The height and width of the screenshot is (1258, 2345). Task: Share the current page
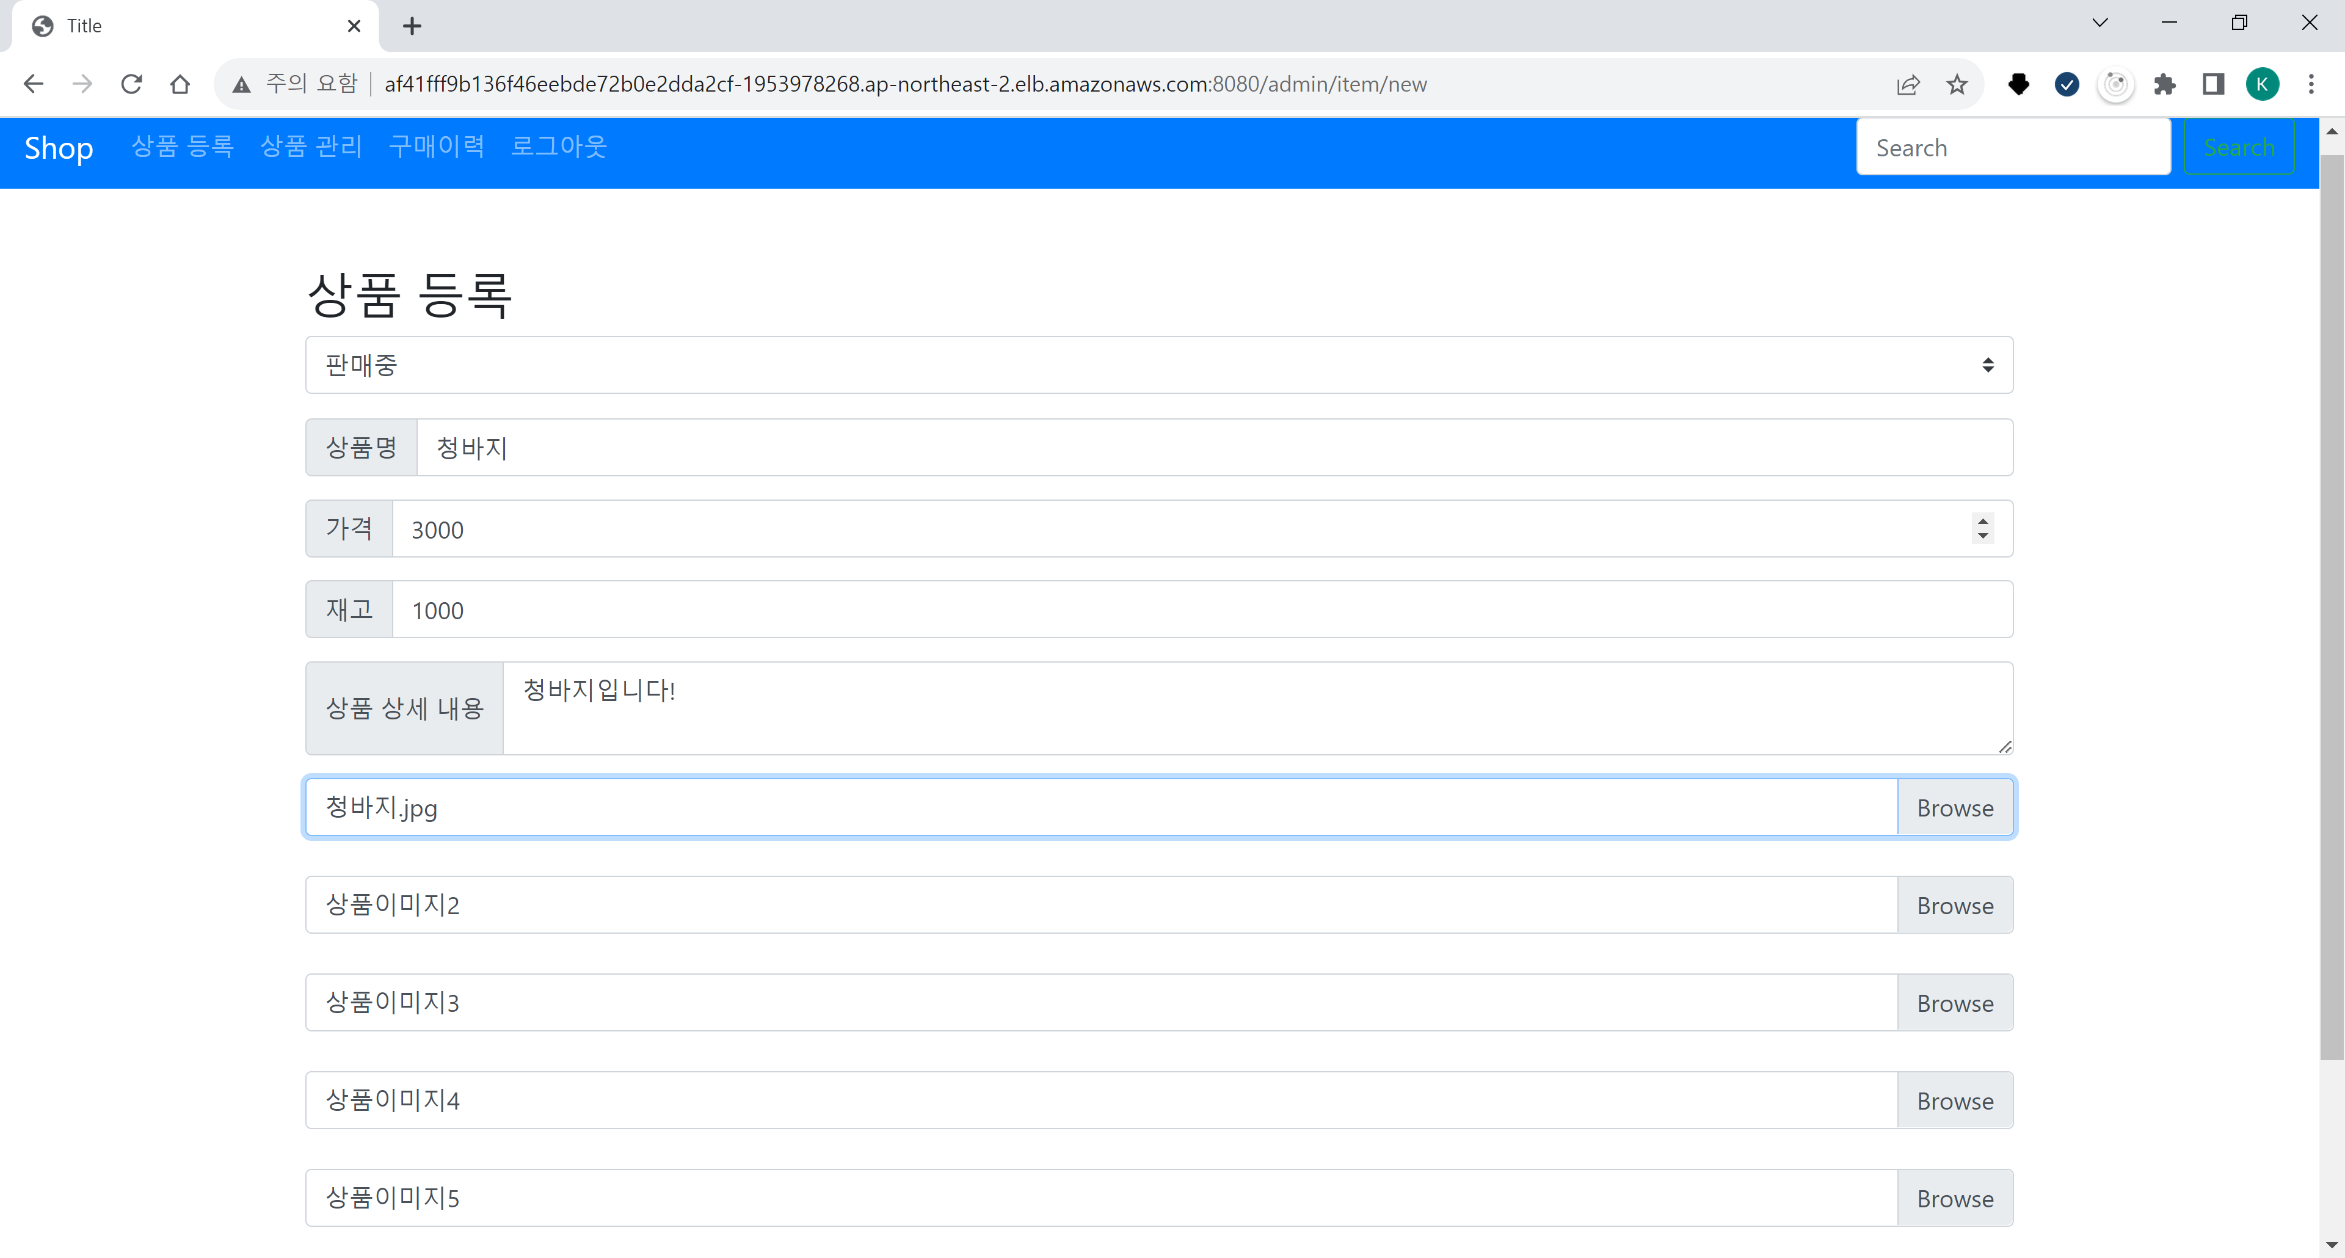pos(1908,84)
